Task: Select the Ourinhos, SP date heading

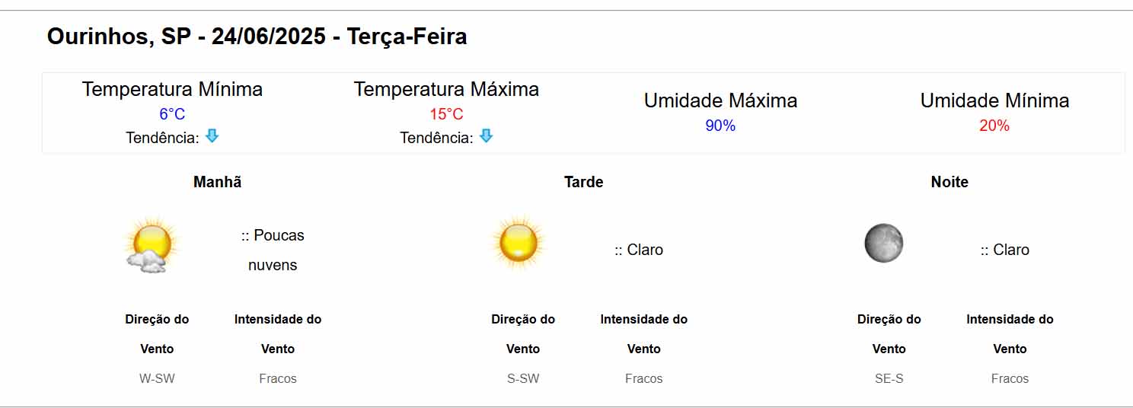Action: [257, 37]
